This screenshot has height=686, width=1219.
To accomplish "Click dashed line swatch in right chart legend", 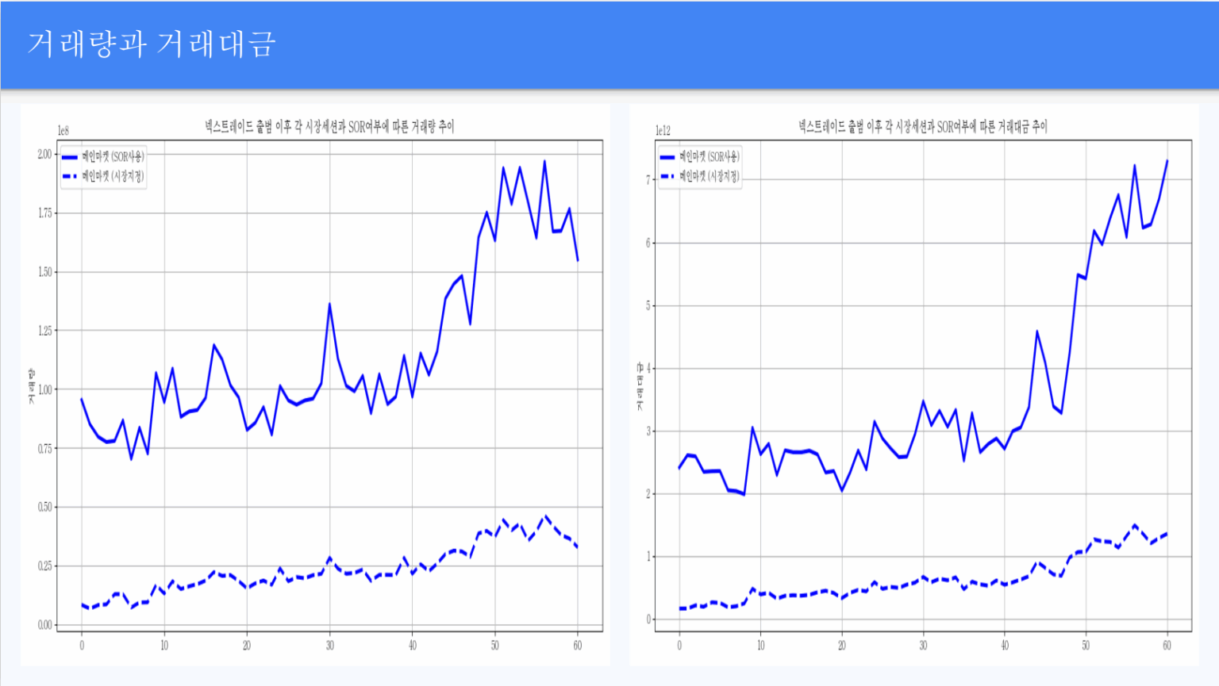I will pos(667,176).
